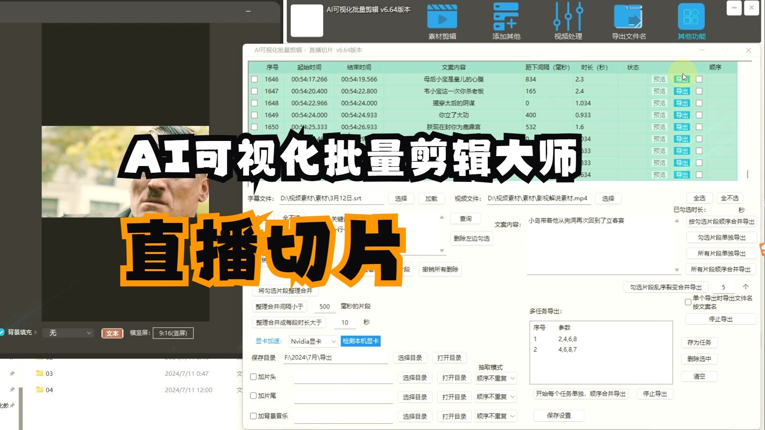The image size is (765, 430).
Task: Click 选择目录 beside 保存目录
Action: point(410,358)
